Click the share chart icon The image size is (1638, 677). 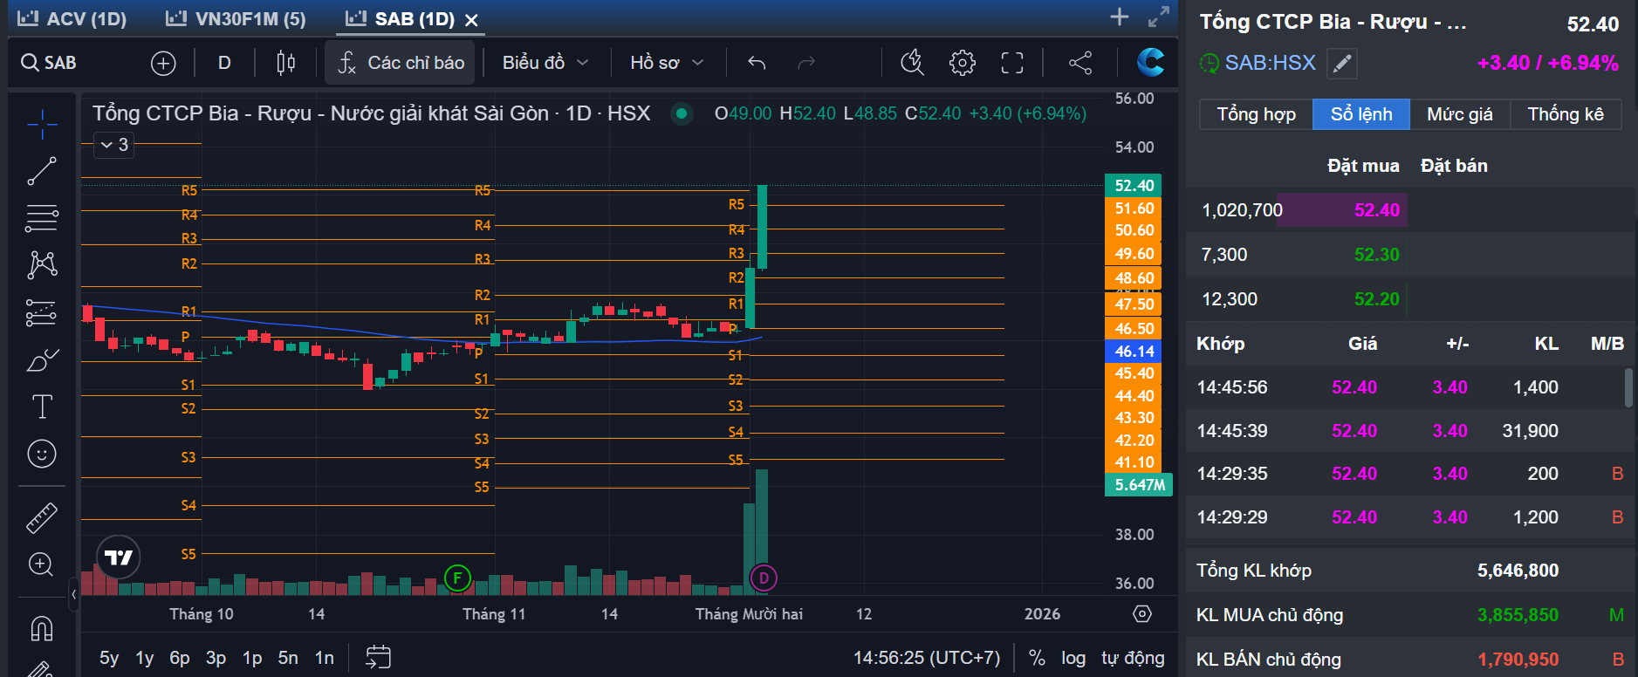(x=1080, y=63)
